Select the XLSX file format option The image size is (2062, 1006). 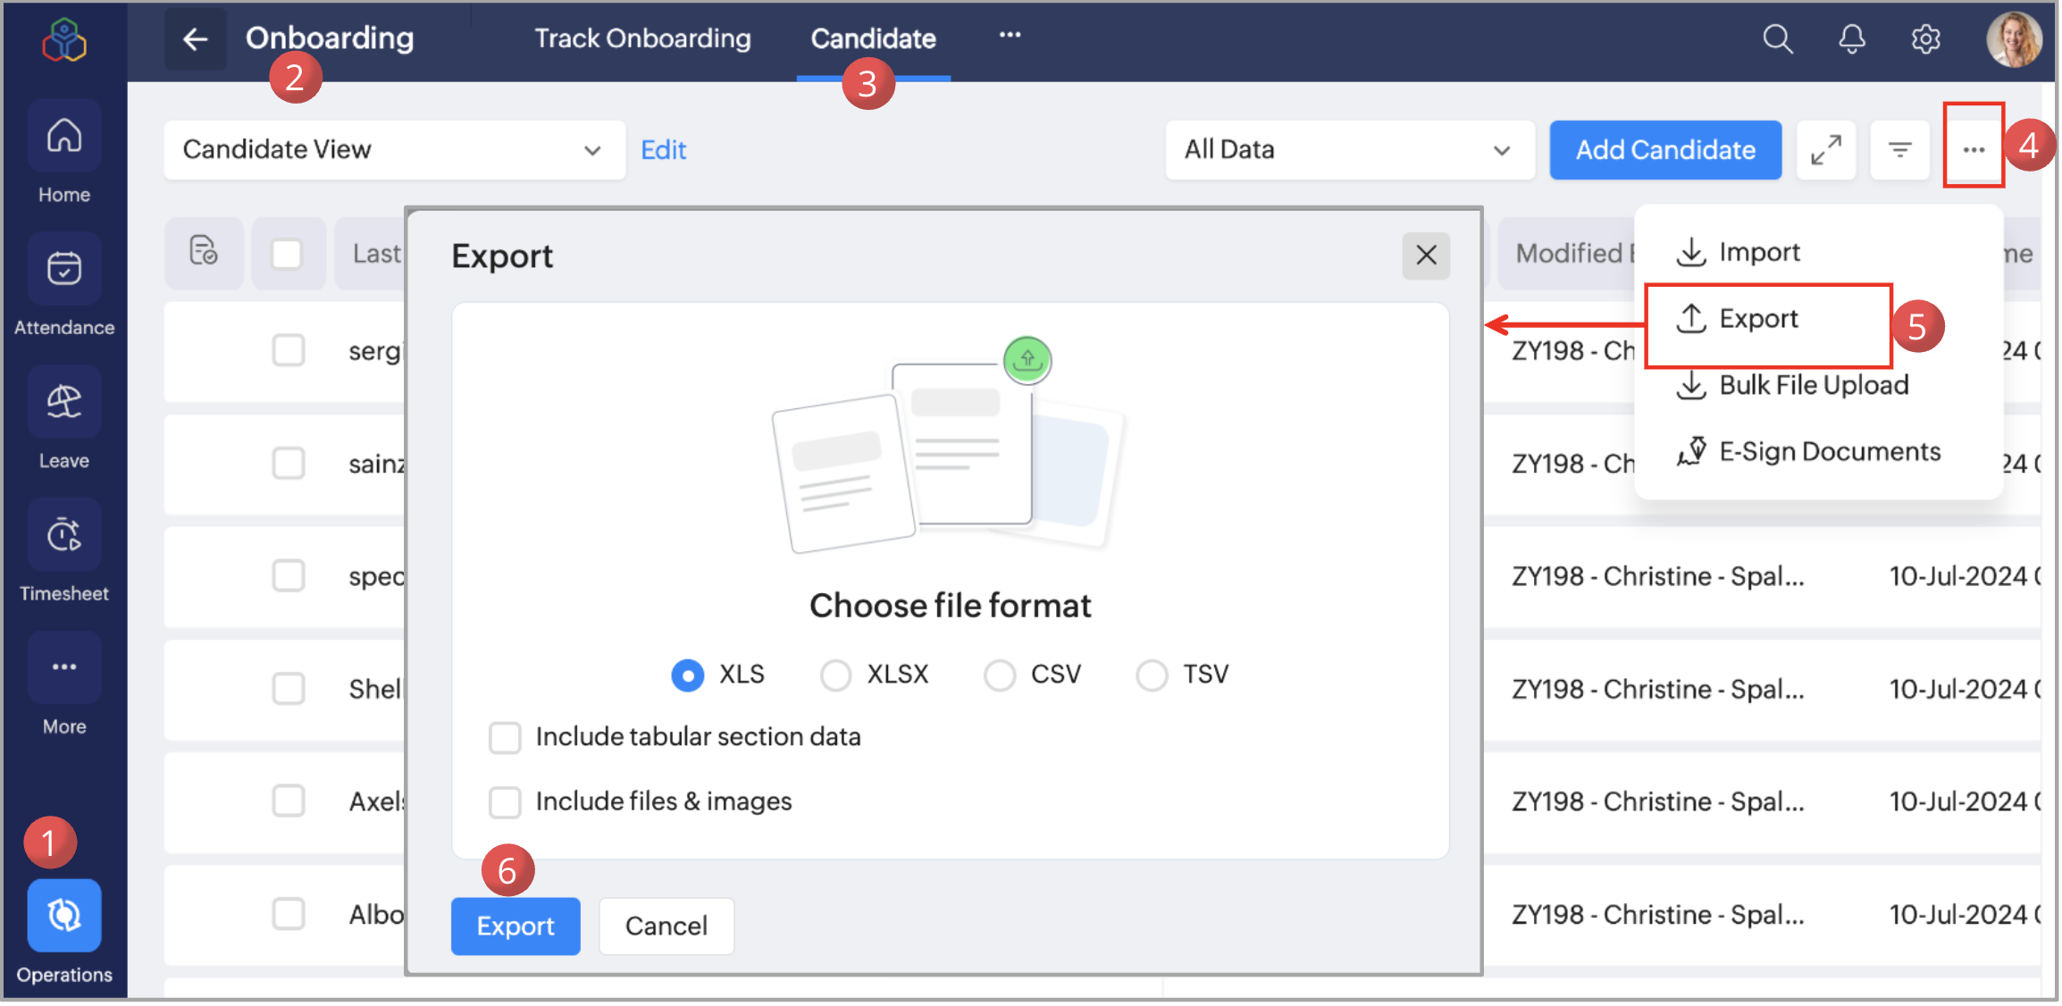(835, 675)
